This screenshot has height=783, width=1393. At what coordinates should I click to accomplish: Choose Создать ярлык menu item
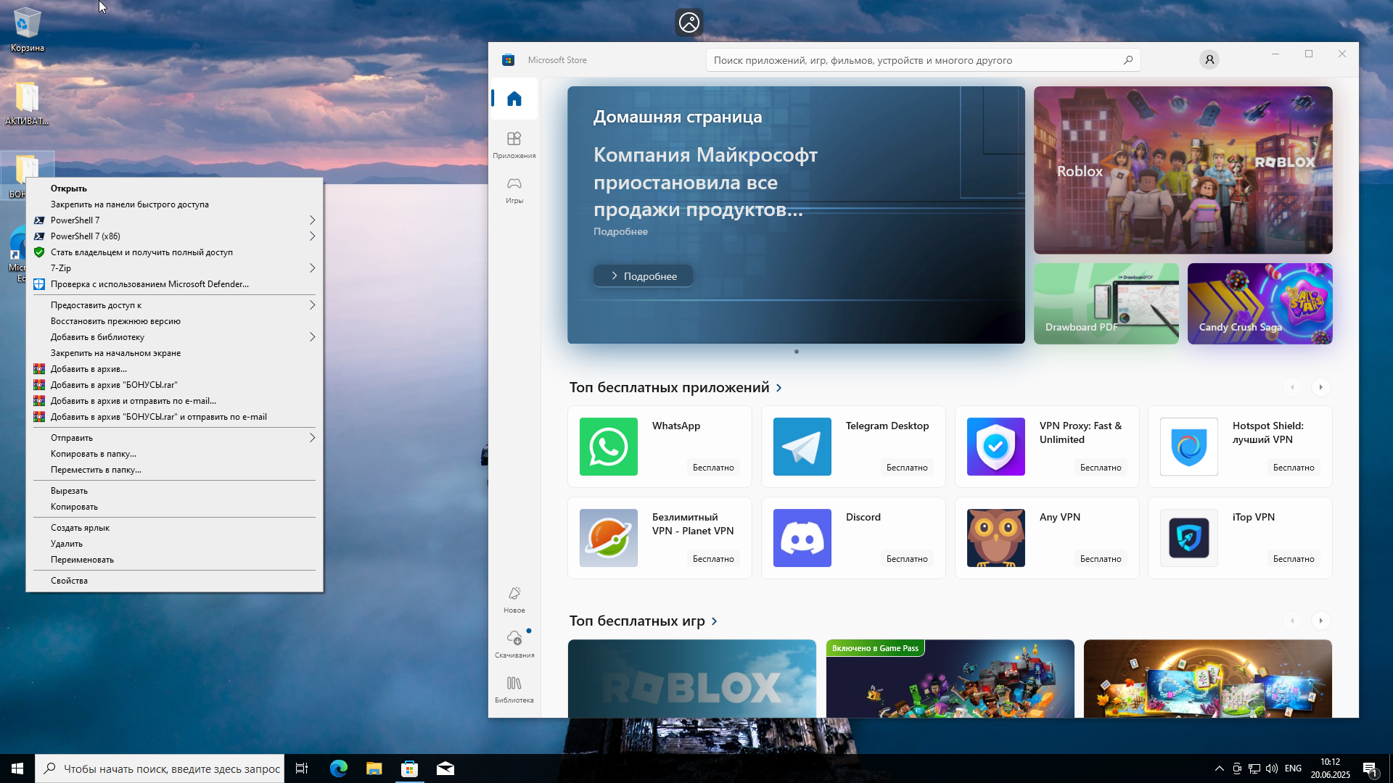(x=174, y=528)
